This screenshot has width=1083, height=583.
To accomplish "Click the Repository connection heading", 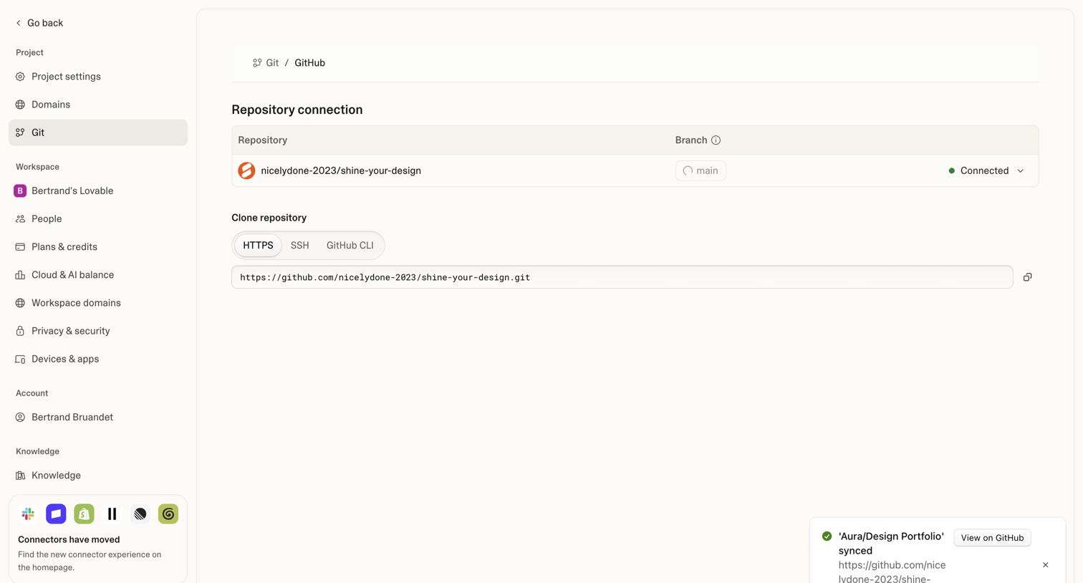I will (x=297, y=110).
